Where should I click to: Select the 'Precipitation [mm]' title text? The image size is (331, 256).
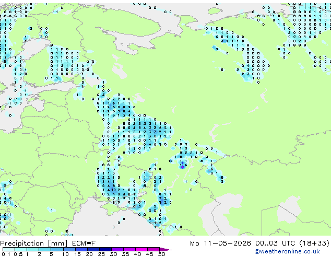pyautogui.click(x=34, y=243)
